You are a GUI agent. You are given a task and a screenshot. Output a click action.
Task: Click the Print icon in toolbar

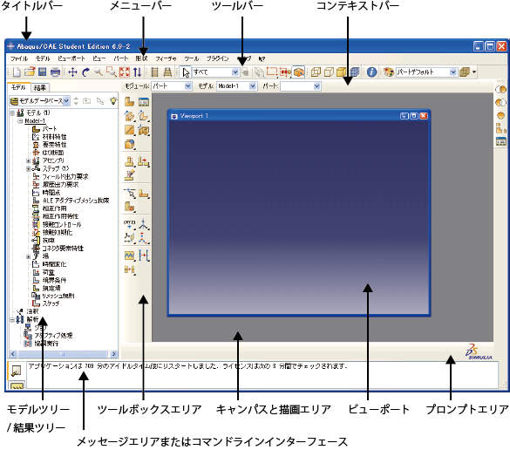click(x=55, y=72)
